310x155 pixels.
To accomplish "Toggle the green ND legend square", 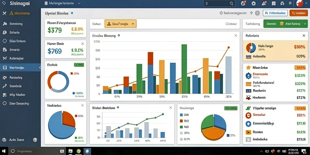I will coord(181,127).
